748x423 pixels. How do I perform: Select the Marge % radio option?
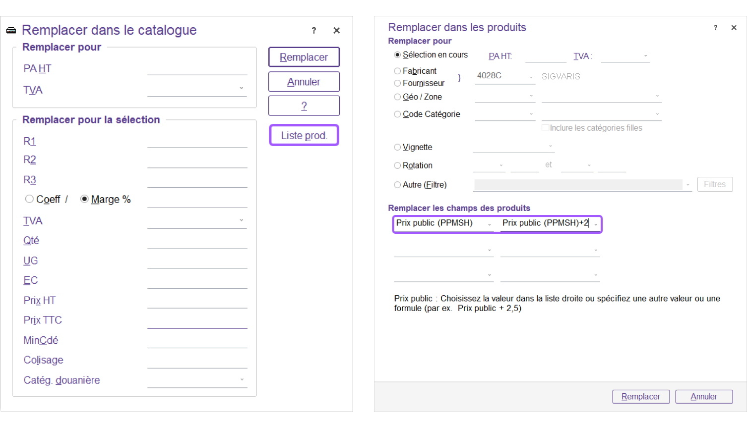(85, 199)
